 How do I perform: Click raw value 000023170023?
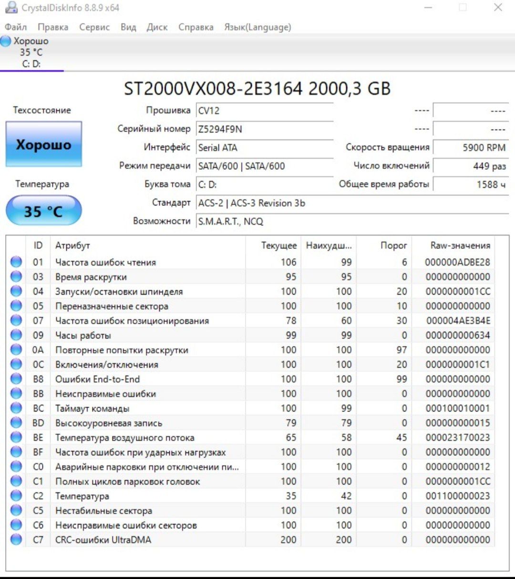(x=458, y=437)
